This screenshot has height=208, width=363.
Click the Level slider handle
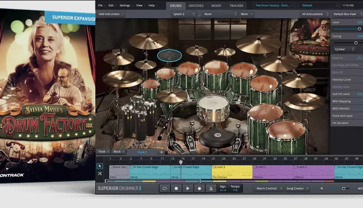coord(359,29)
